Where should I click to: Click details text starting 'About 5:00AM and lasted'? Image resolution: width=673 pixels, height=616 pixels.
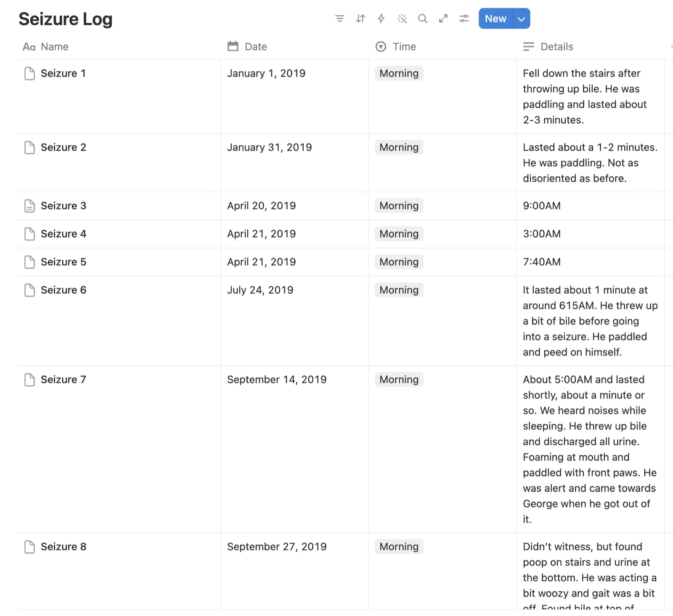(590, 449)
